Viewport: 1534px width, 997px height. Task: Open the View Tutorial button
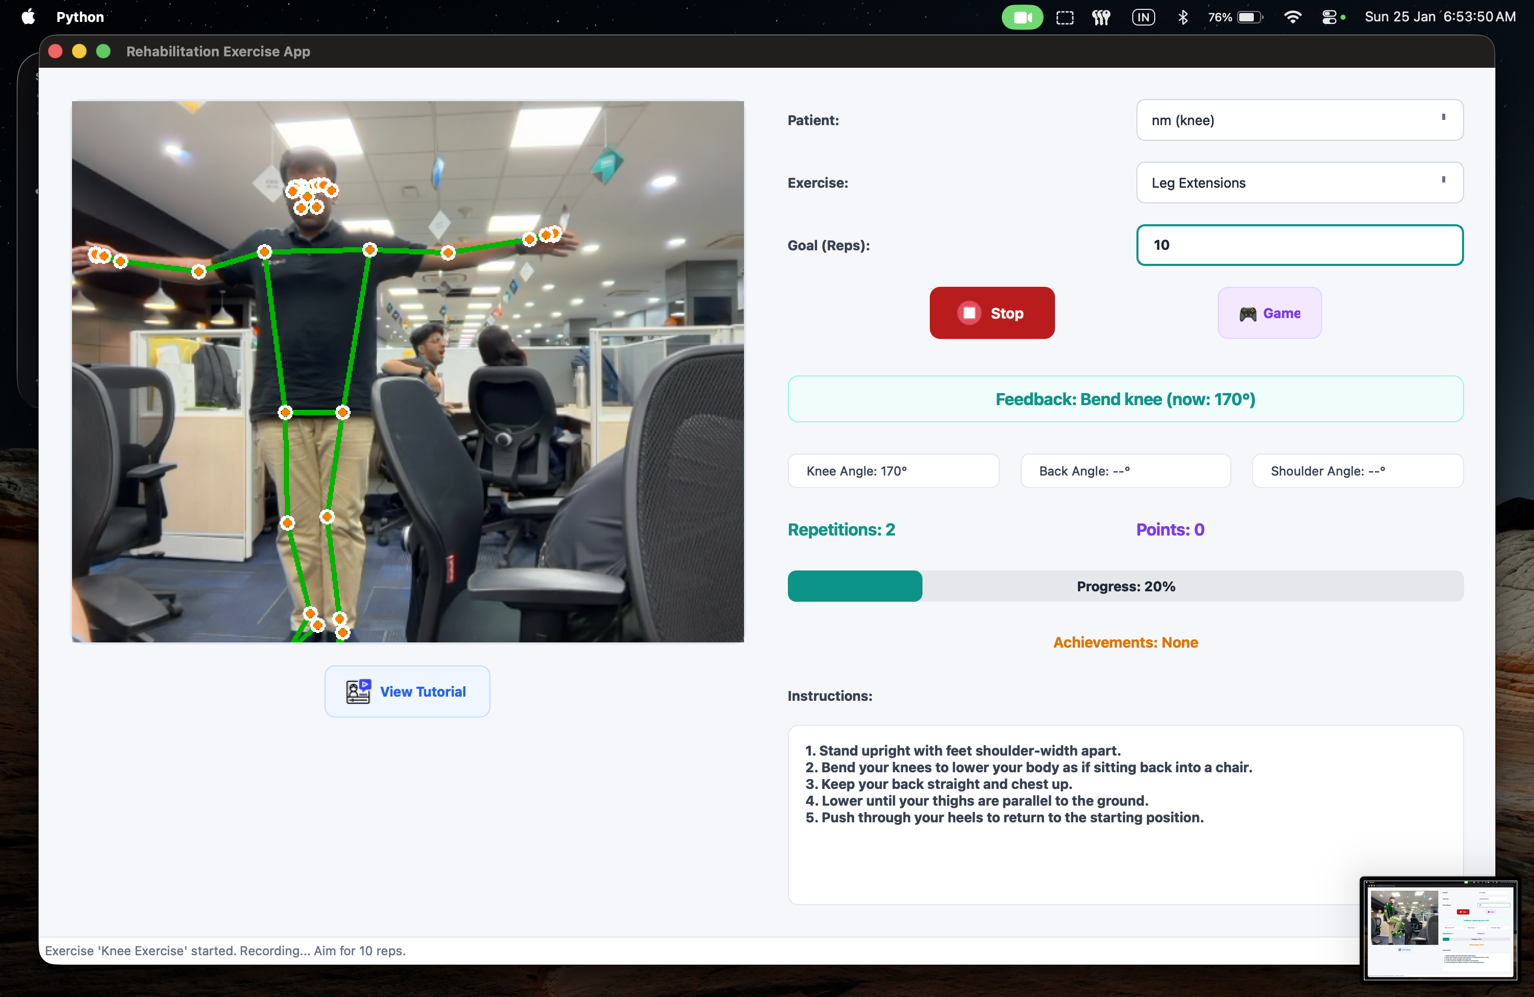coord(406,691)
